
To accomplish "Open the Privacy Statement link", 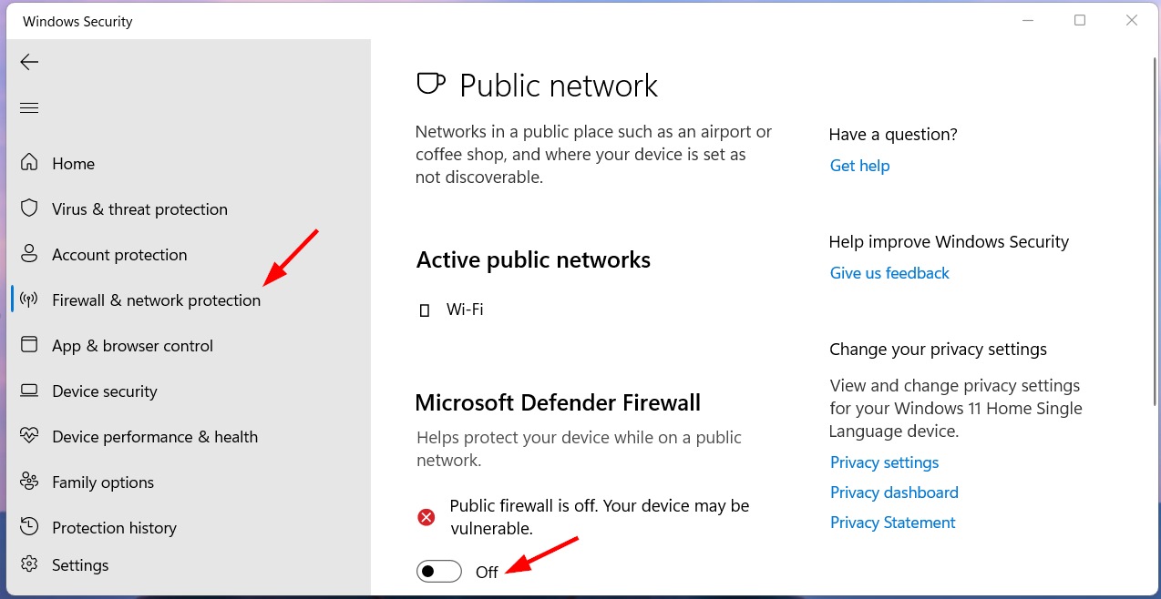I will point(893,523).
